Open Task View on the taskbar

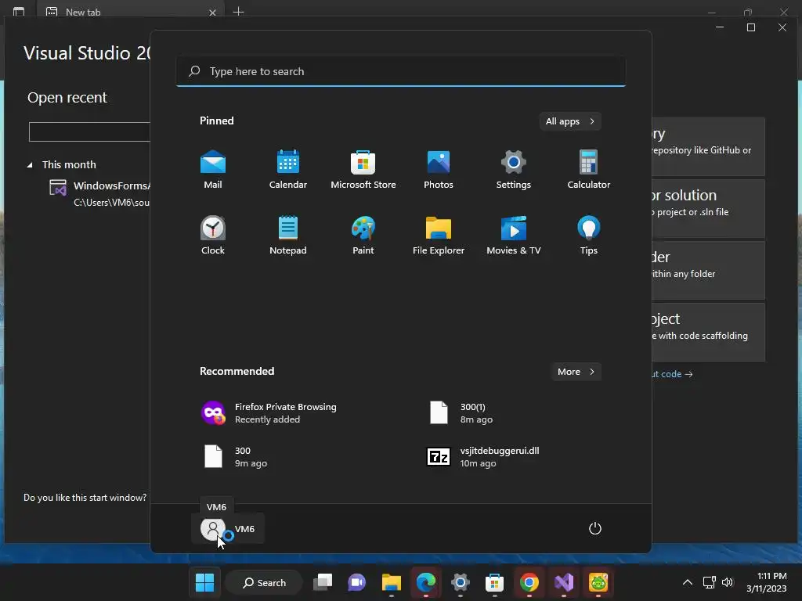click(323, 582)
